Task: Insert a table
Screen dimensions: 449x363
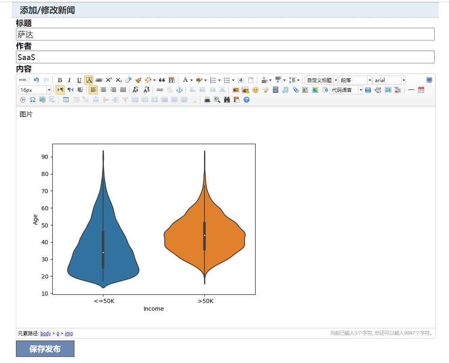Action: (66, 100)
